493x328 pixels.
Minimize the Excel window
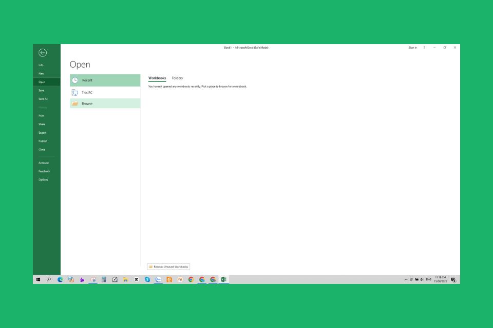pos(434,48)
